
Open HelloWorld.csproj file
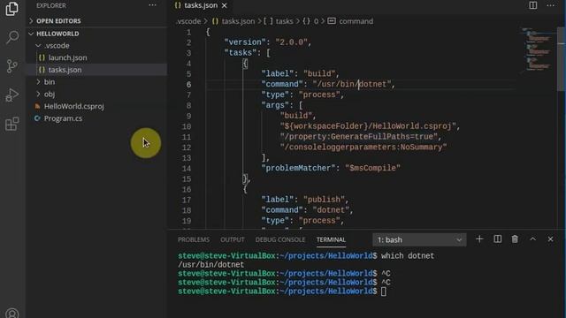(74, 106)
